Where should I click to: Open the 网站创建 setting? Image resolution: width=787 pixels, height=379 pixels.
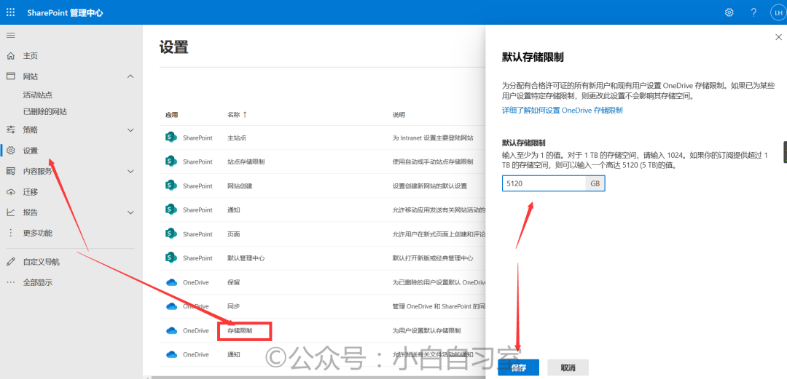(240, 186)
